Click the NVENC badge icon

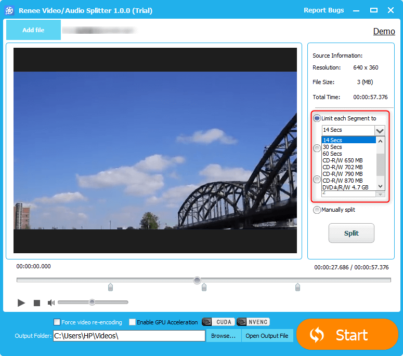tap(253, 322)
